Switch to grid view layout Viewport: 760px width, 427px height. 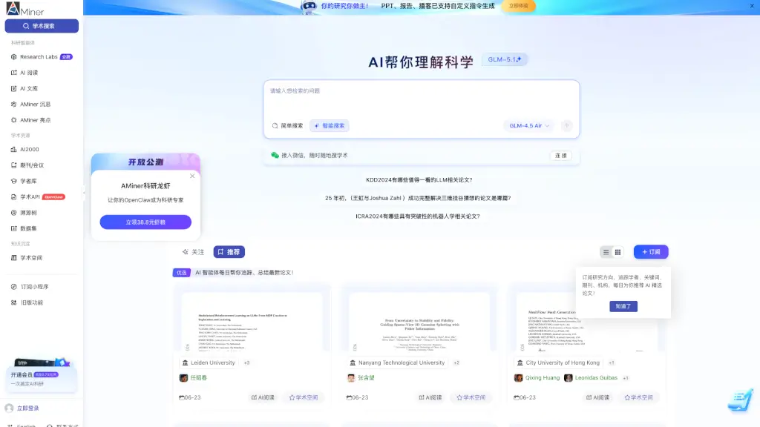coord(618,252)
